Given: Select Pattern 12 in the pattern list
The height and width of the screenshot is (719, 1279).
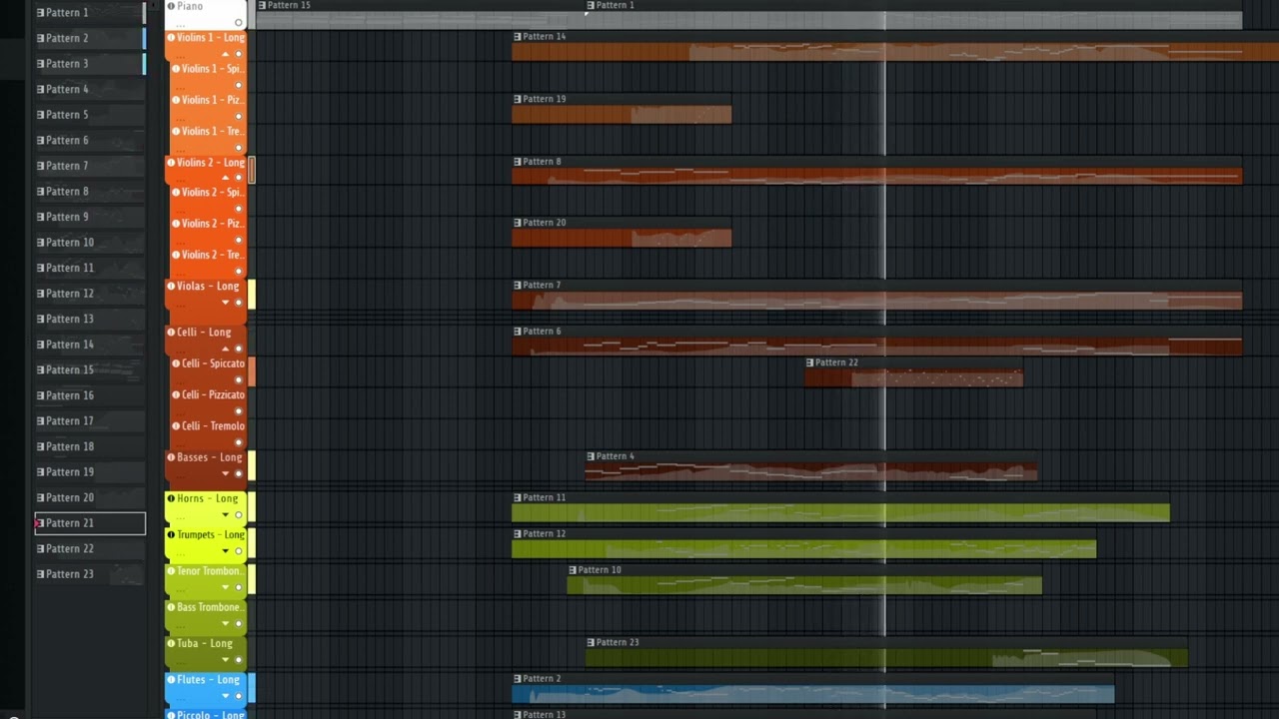Looking at the screenshot, I should pos(90,294).
